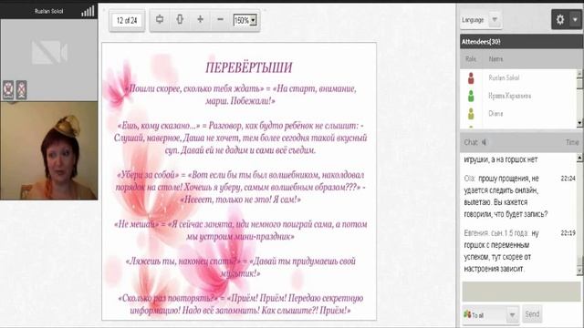Expand the arrow next to the settings gear
Viewport: 584px width, 328px height.
tap(575, 20)
